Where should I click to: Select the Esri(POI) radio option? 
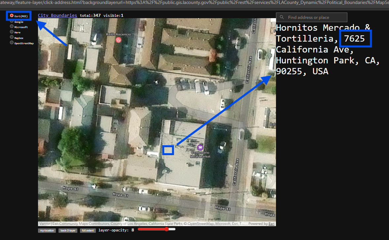12,16
